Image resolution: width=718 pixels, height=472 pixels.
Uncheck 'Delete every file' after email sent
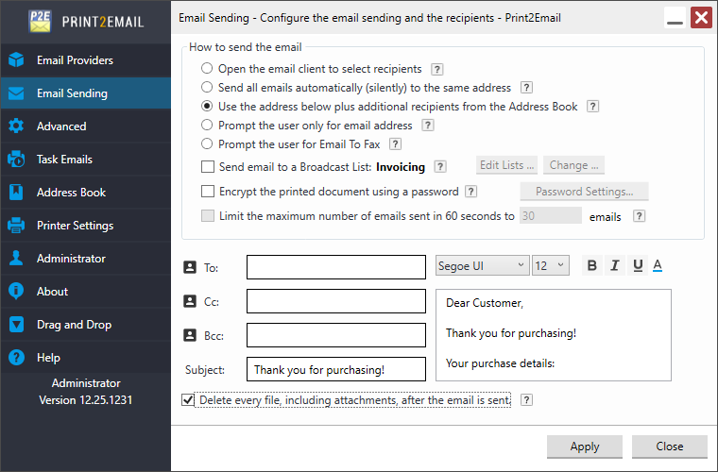point(188,400)
